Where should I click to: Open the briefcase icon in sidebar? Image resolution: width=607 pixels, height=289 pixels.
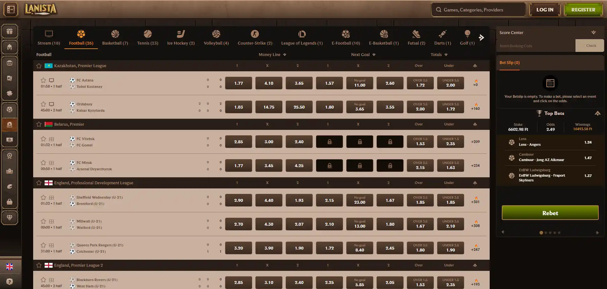pos(10,202)
